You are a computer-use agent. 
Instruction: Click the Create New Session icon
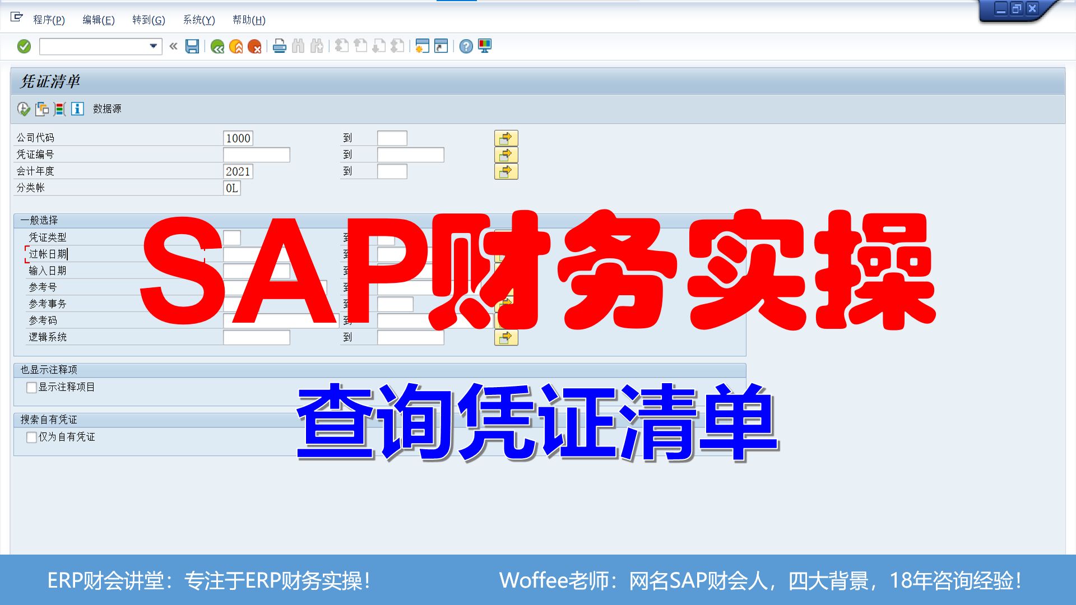(x=423, y=46)
